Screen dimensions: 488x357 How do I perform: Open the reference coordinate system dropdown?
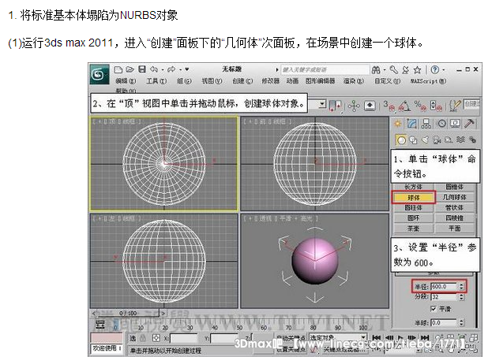(x=322, y=104)
